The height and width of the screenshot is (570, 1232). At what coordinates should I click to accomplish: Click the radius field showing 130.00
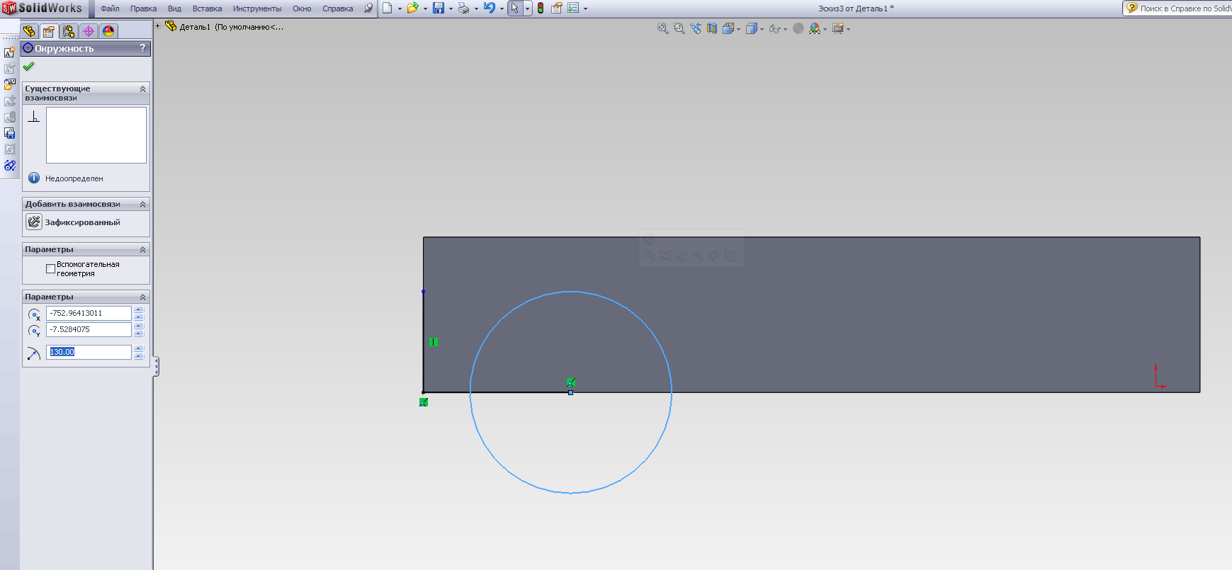pos(89,352)
